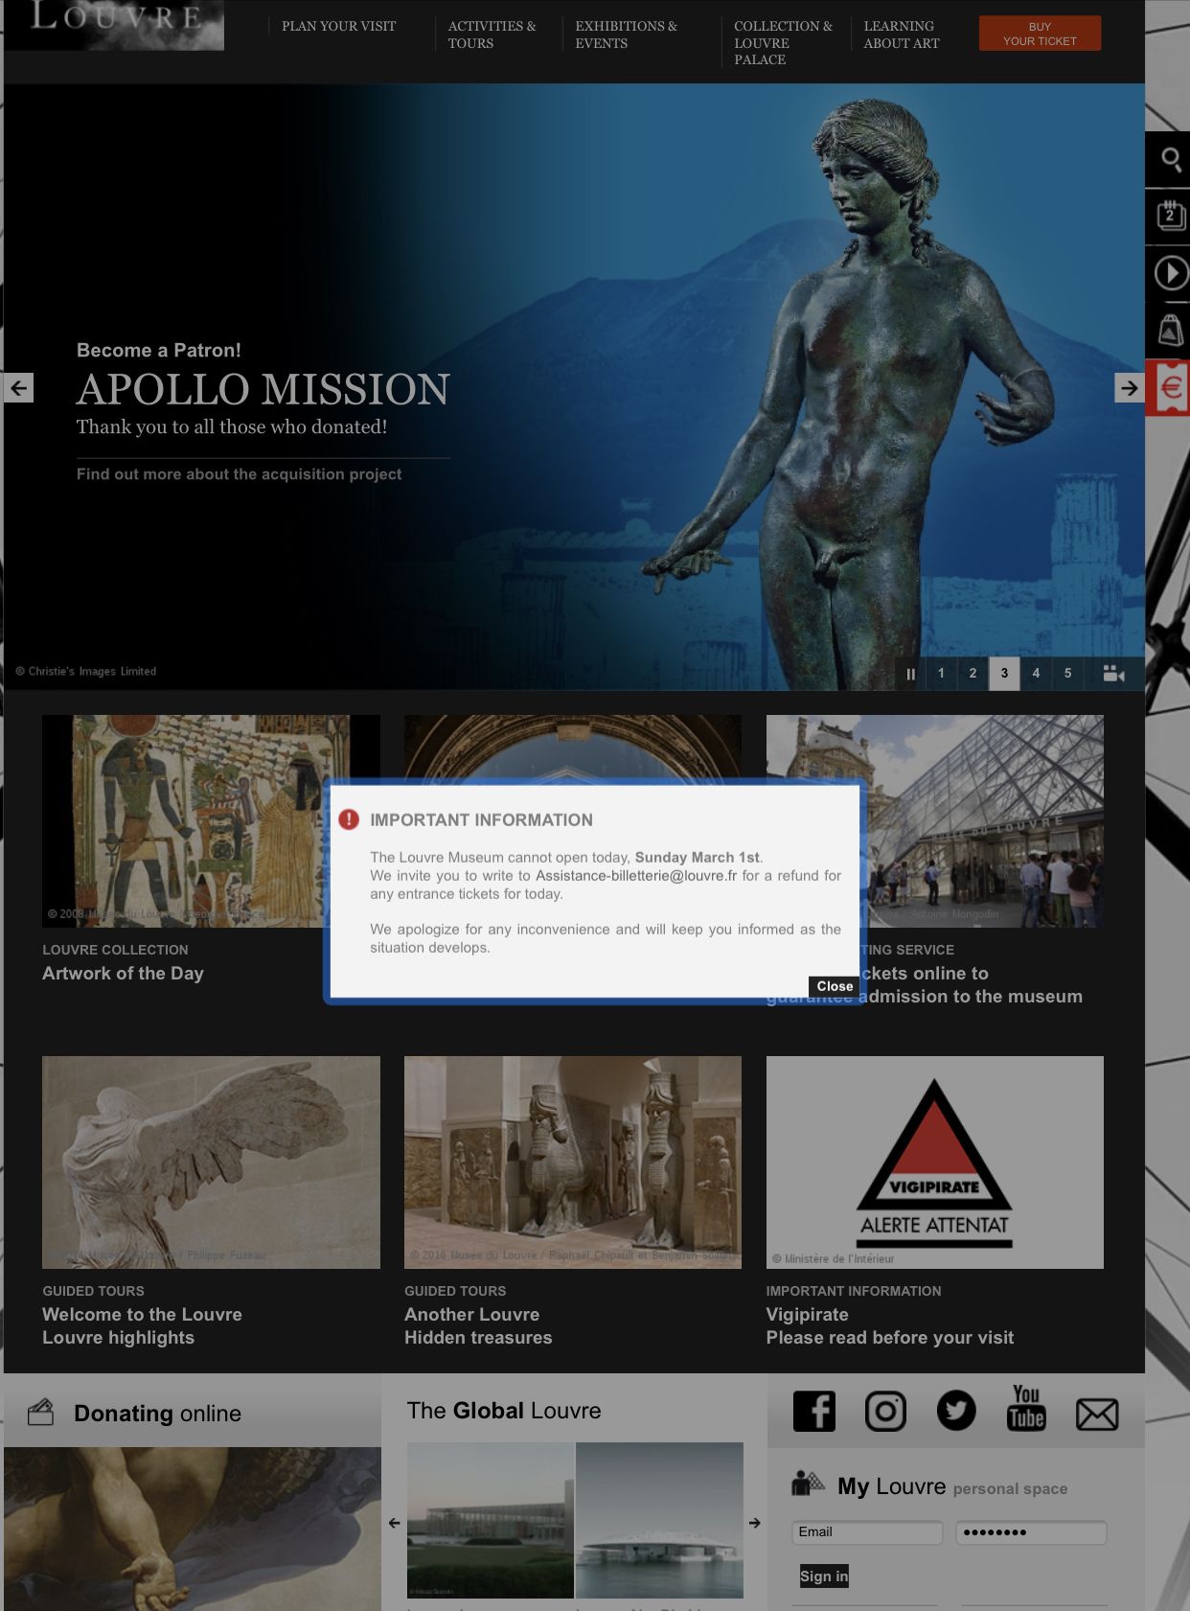Open the shopping bag icon
Viewport: 1190px width, 1611px height.
coord(1170,331)
